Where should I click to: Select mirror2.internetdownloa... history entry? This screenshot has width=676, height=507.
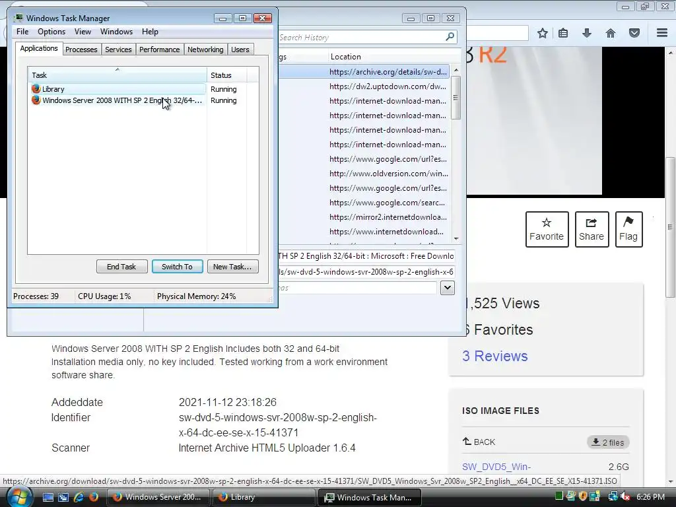click(364, 217)
